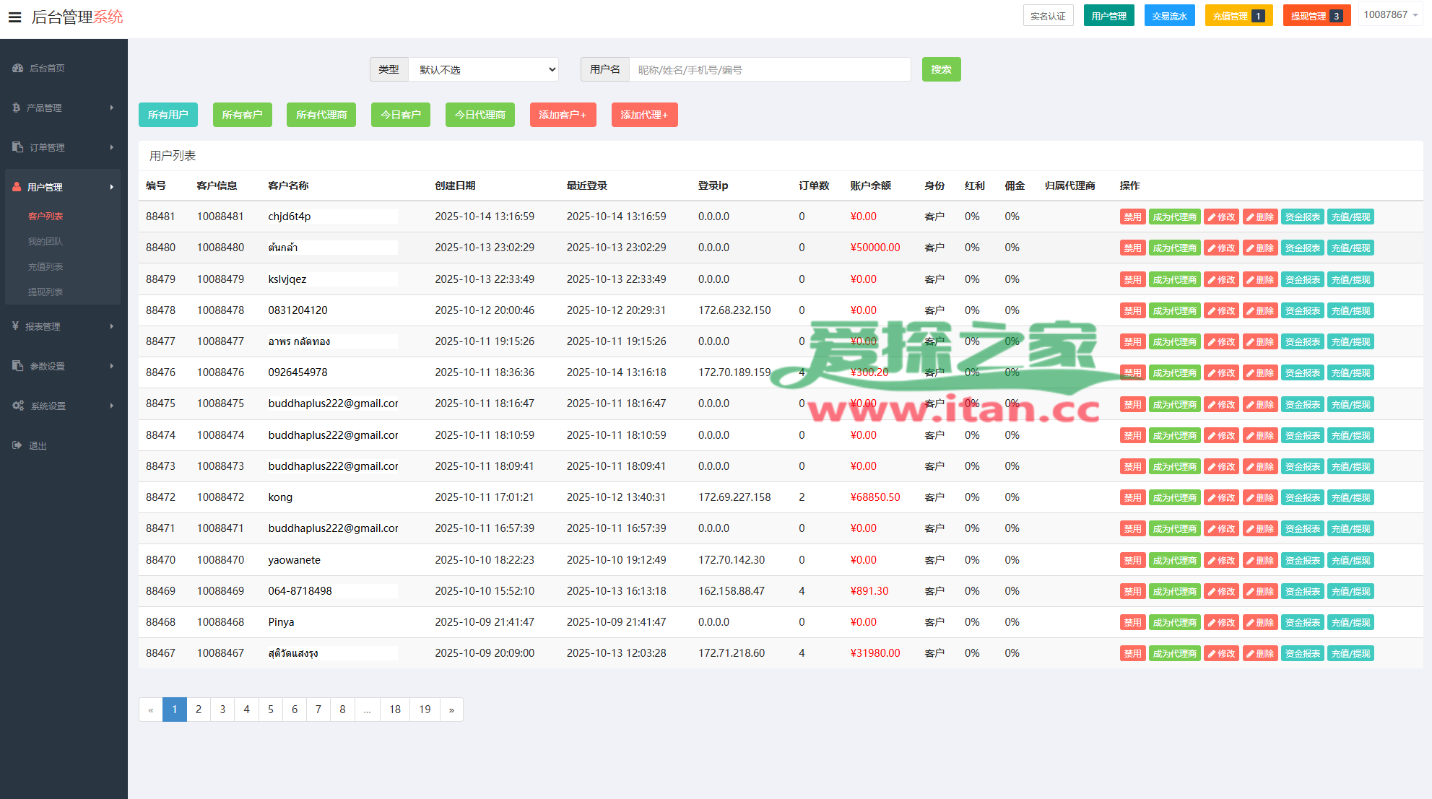Switch to the 所有代理商 filter tab
Image resolution: width=1432 pixels, height=799 pixels.
tap(321, 115)
